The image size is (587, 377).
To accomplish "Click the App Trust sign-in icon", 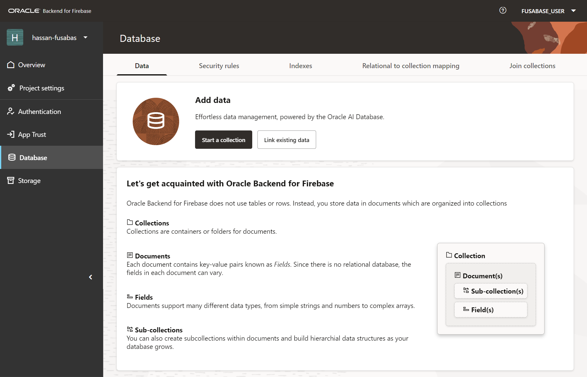I will tap(11, 134).
